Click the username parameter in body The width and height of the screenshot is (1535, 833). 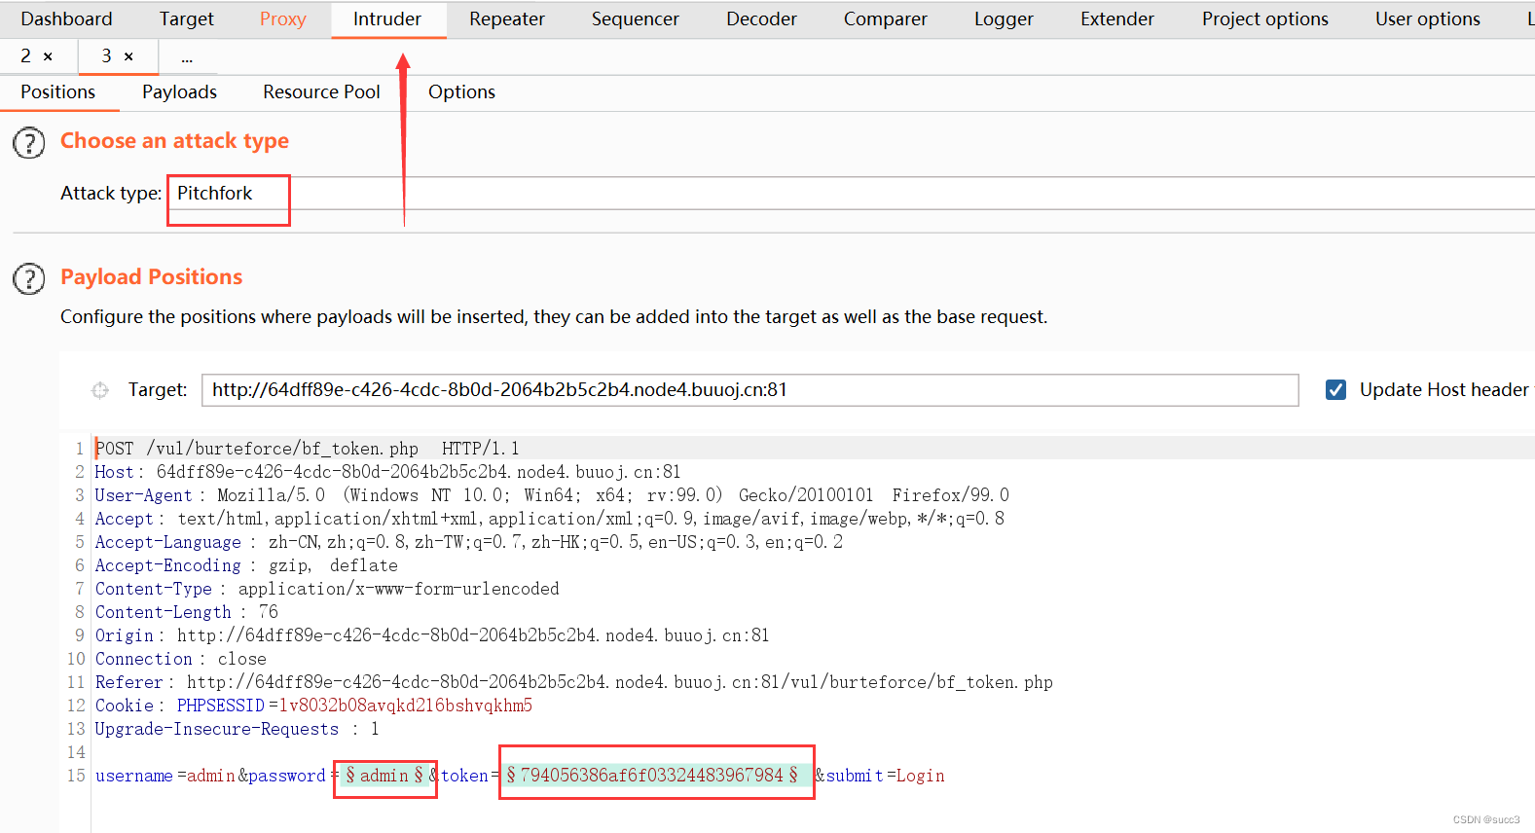point(164,776)
